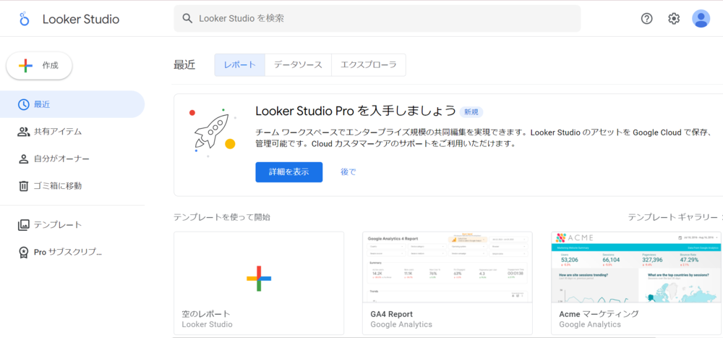
Task: Click the multicolor plus icon on 作成
Action: 25,66
